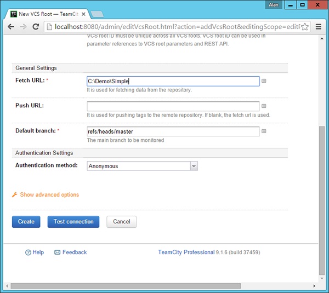329x293 pixels.
Task: Cancel the VCS root creation
Action: (121, 222)
